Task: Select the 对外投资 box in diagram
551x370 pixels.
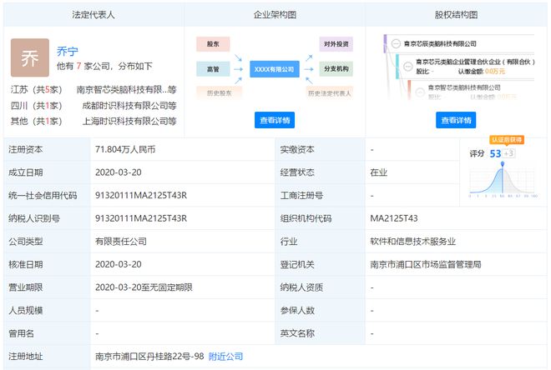Action: point(336,44)
